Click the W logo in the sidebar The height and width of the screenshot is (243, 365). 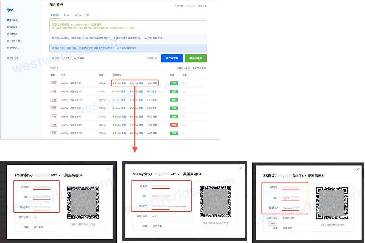(10, 10)
